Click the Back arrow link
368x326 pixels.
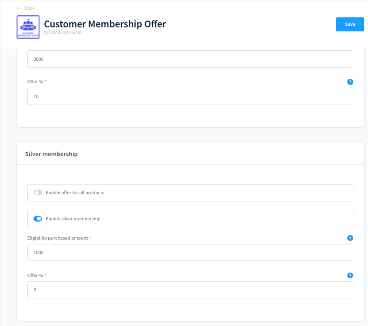[26, 8]
